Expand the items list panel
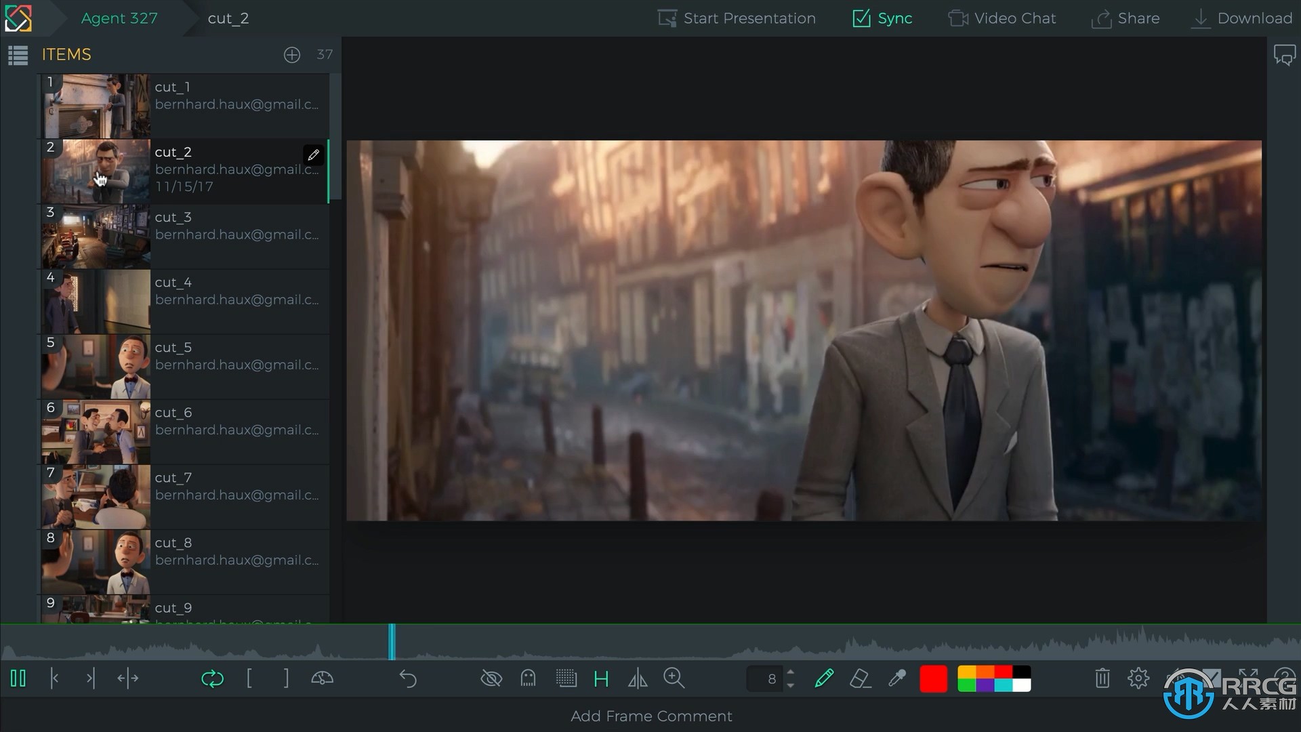1301x732 pixels. (17, 54)
